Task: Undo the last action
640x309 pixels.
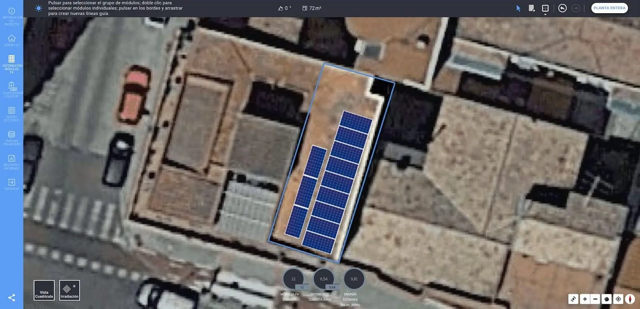Action: [x=562, y=8]
